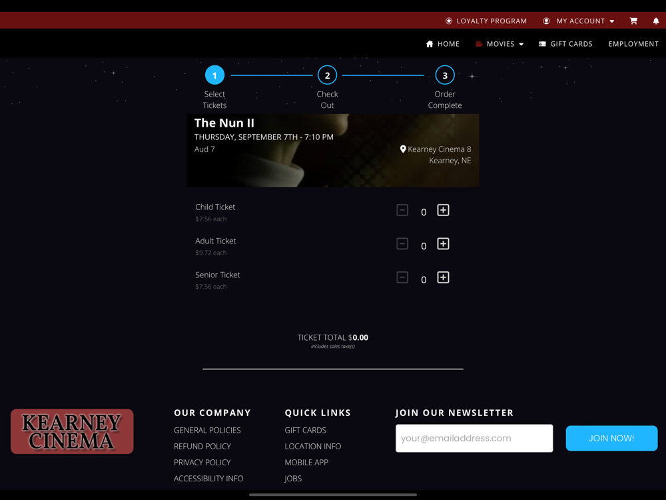The height and width of the screenshot is (500, 666).
Task: Open Privacy Policy link
Action: coord(202,463)
